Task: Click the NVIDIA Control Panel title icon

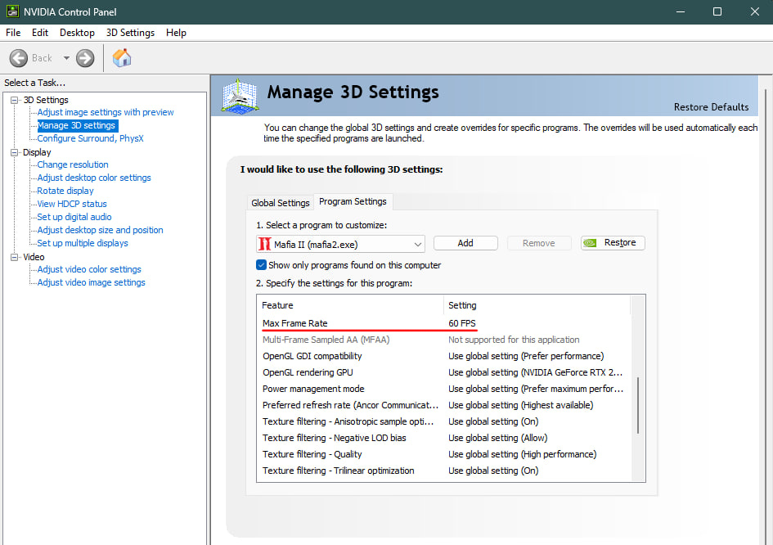Action: (x=12, y=11)
